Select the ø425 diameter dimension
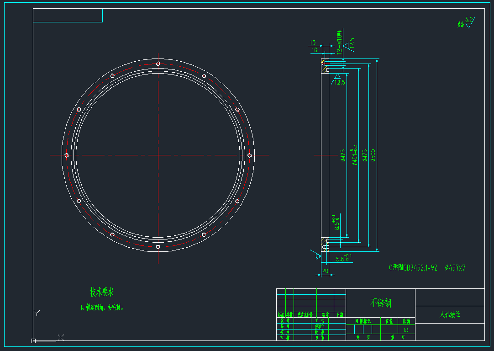 pos(343,155)
